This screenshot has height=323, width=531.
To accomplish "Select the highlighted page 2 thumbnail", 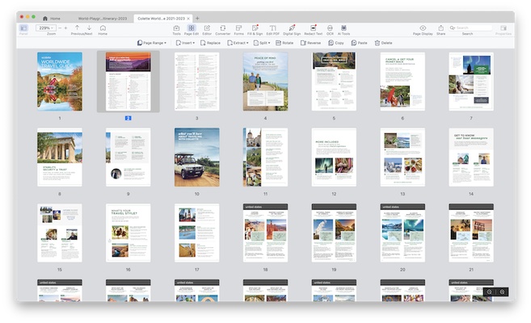I will tap(128, 82).
